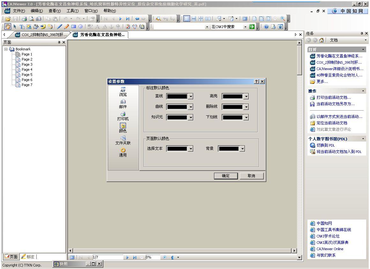The width and height of the screenshot is (370, 269).
Task: Open the 浏览 settings category
Action: pyautogui.click(x=123, y=92)
